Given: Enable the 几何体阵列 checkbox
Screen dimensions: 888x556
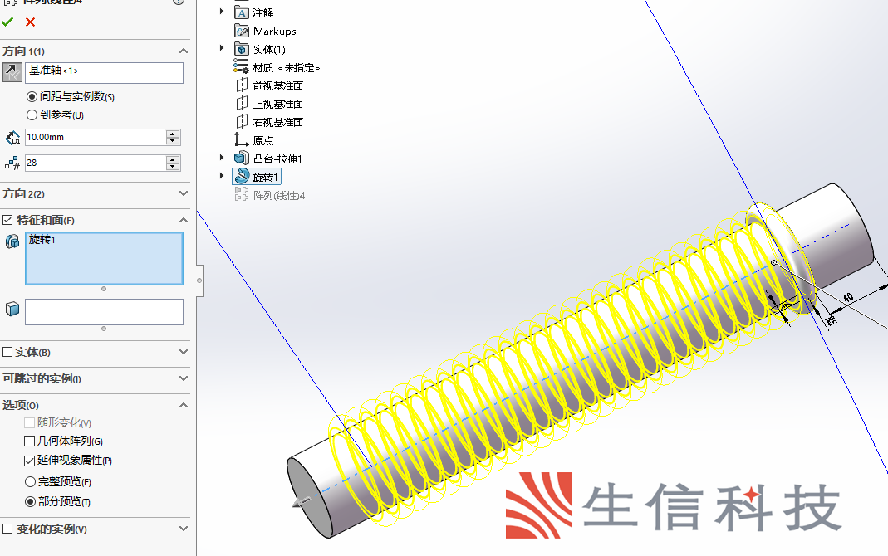Looking at the screenshot, I should point(31,441).
